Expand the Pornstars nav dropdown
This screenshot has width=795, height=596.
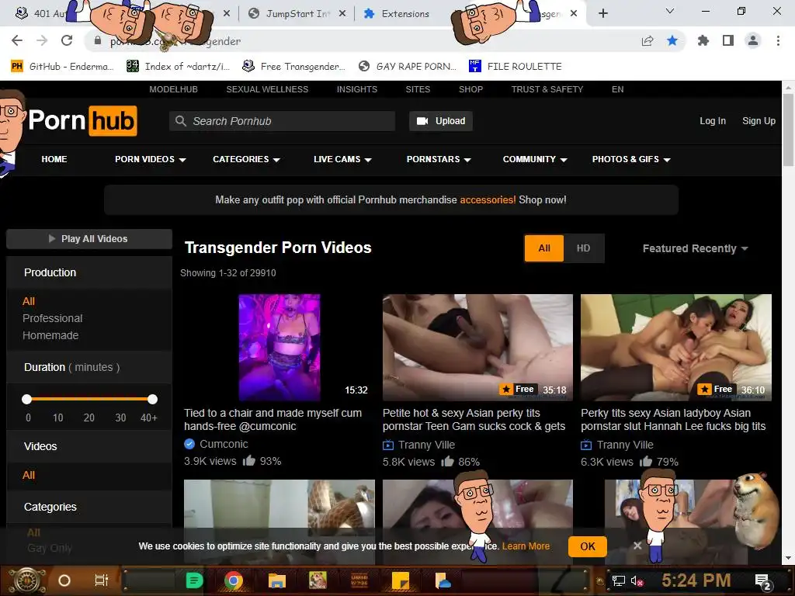pyautogui.click(x=439, y=159)
